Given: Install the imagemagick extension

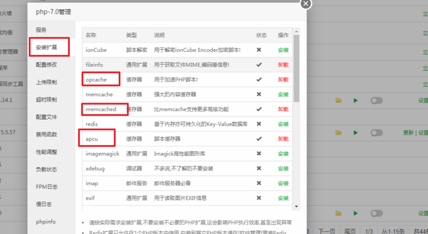Looking at the screenshot, I should pos(283,153).
